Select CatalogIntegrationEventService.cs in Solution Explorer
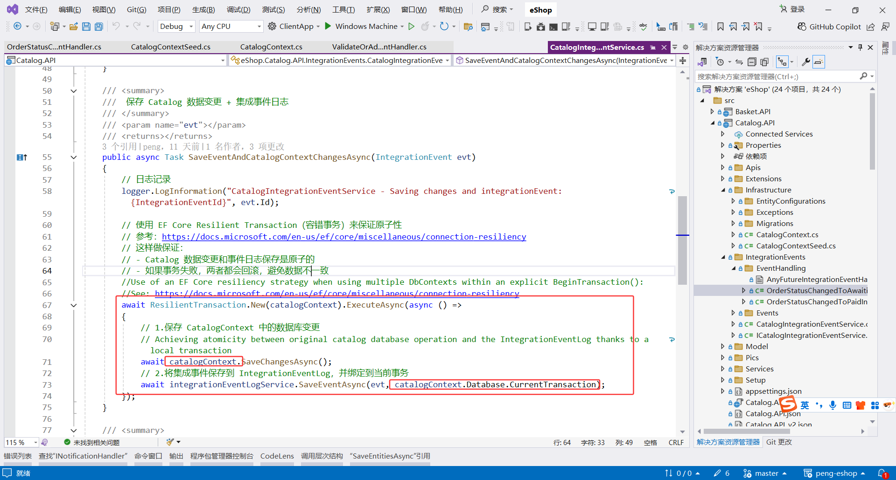This screenshot has height=480, width=896. click(x=812, y=324)
